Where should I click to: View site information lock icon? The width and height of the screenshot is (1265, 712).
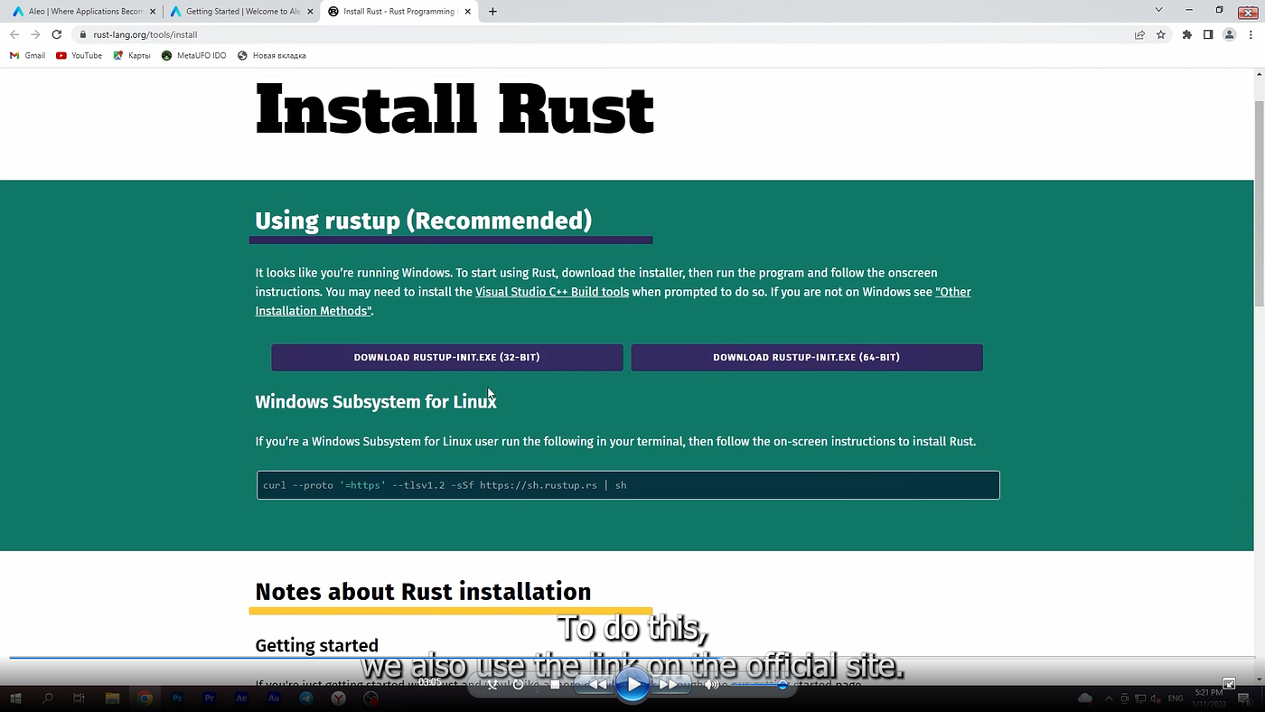pos(83,34)
